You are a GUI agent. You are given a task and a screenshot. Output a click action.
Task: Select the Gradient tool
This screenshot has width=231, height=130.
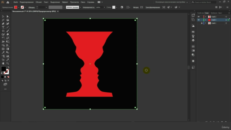(x=8, y=49)
